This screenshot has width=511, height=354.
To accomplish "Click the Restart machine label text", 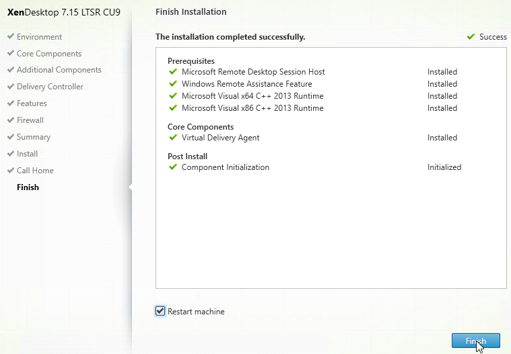I will (196, 312).
